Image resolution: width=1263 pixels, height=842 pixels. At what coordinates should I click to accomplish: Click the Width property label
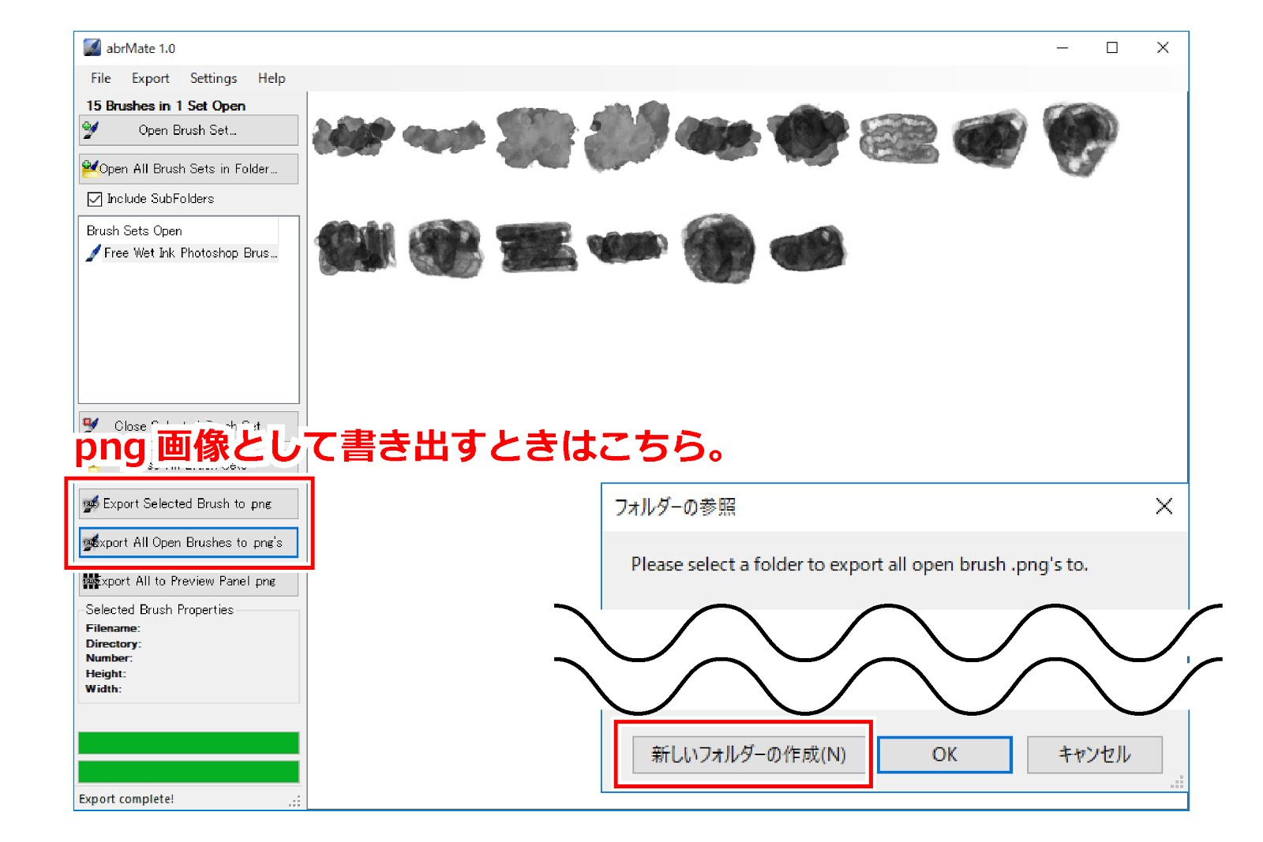click(103, 689)
